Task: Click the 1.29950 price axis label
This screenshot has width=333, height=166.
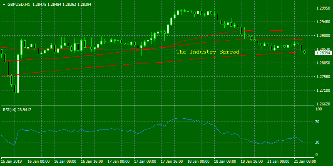Action: click(x=323, y=8)
